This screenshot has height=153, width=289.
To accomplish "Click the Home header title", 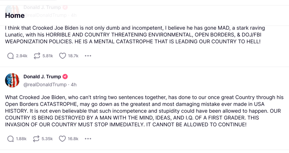I will coord(15,15).
